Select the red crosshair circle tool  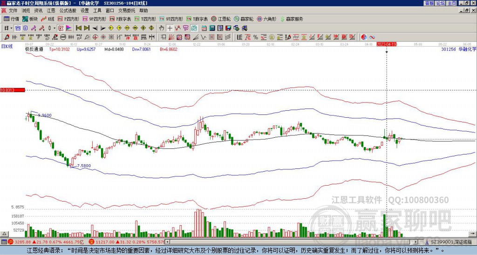point(95,37)
